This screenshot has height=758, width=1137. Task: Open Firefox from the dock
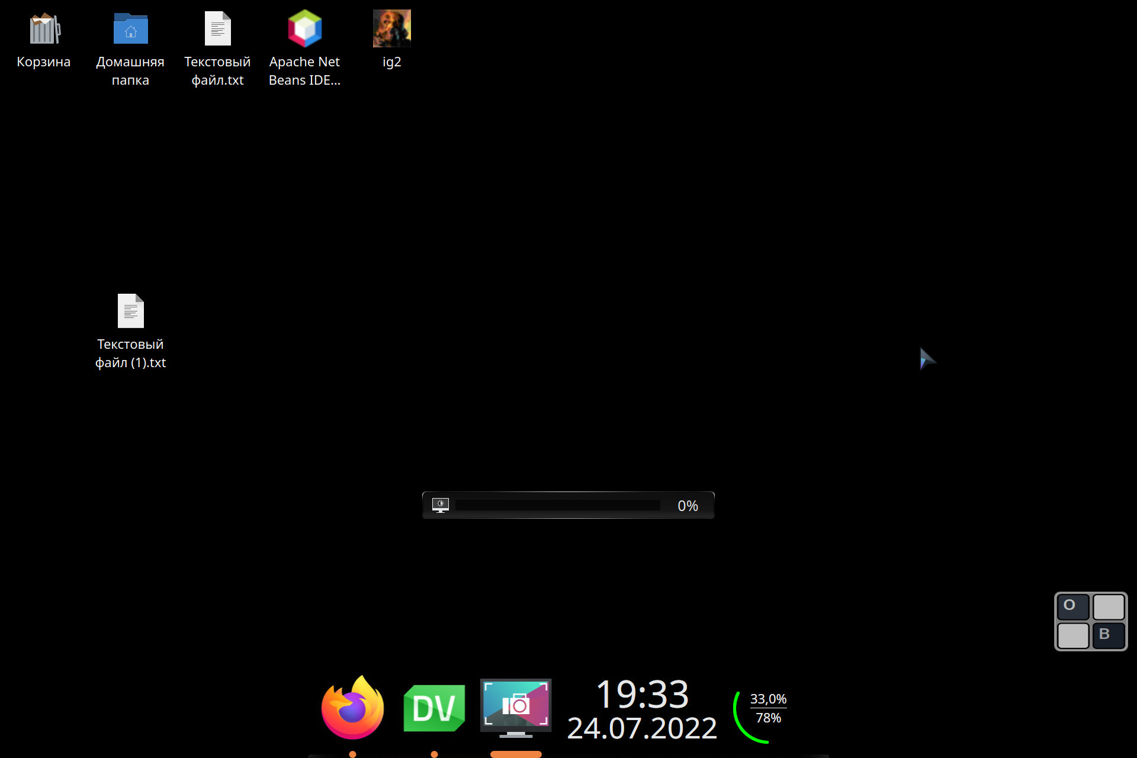pyautogui.click(x=353, y=708)
